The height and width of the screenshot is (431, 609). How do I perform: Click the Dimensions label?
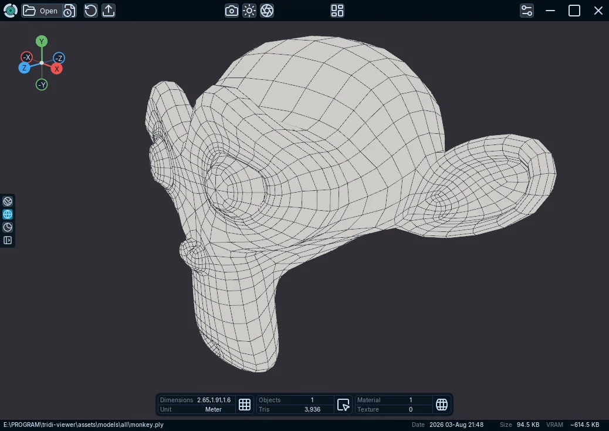tap(177, 400)
